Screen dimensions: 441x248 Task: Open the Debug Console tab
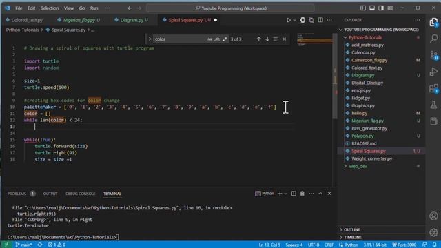point(80,194)
